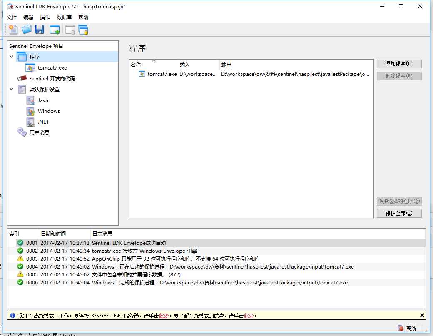The image size is (433, 336).
Task: Select the Windows protection settings node
Action: [x=49, y=111]
